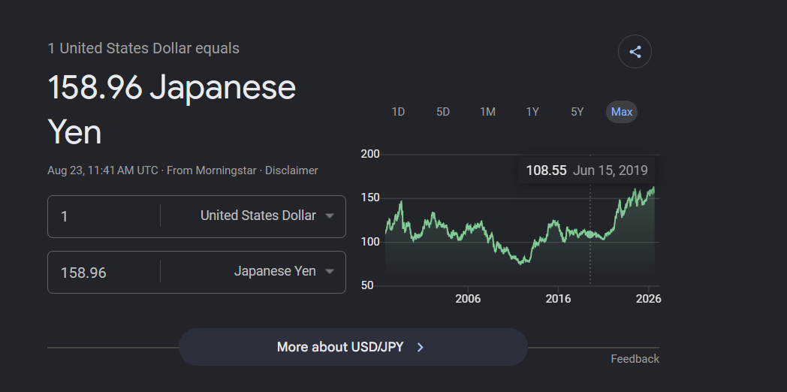
Task: Click the 'Aug 23, 11:41 AM UTC' timestamp
Action: 103,170
